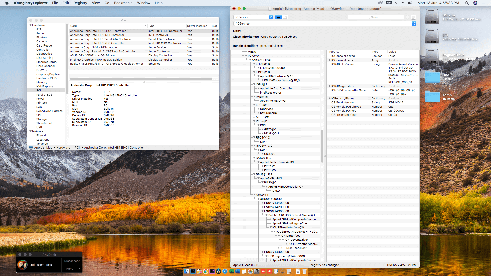The height and width of the screenshot is (276, 491).
Task: Open Google Chrome from the Dock
Action: pos(206,271)
